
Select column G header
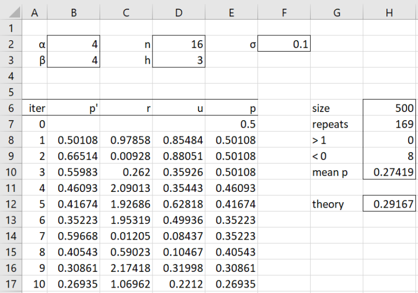(x=337, y=13)
